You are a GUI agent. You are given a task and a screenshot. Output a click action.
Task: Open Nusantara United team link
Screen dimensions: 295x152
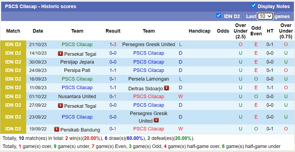[x=77, y=96]
